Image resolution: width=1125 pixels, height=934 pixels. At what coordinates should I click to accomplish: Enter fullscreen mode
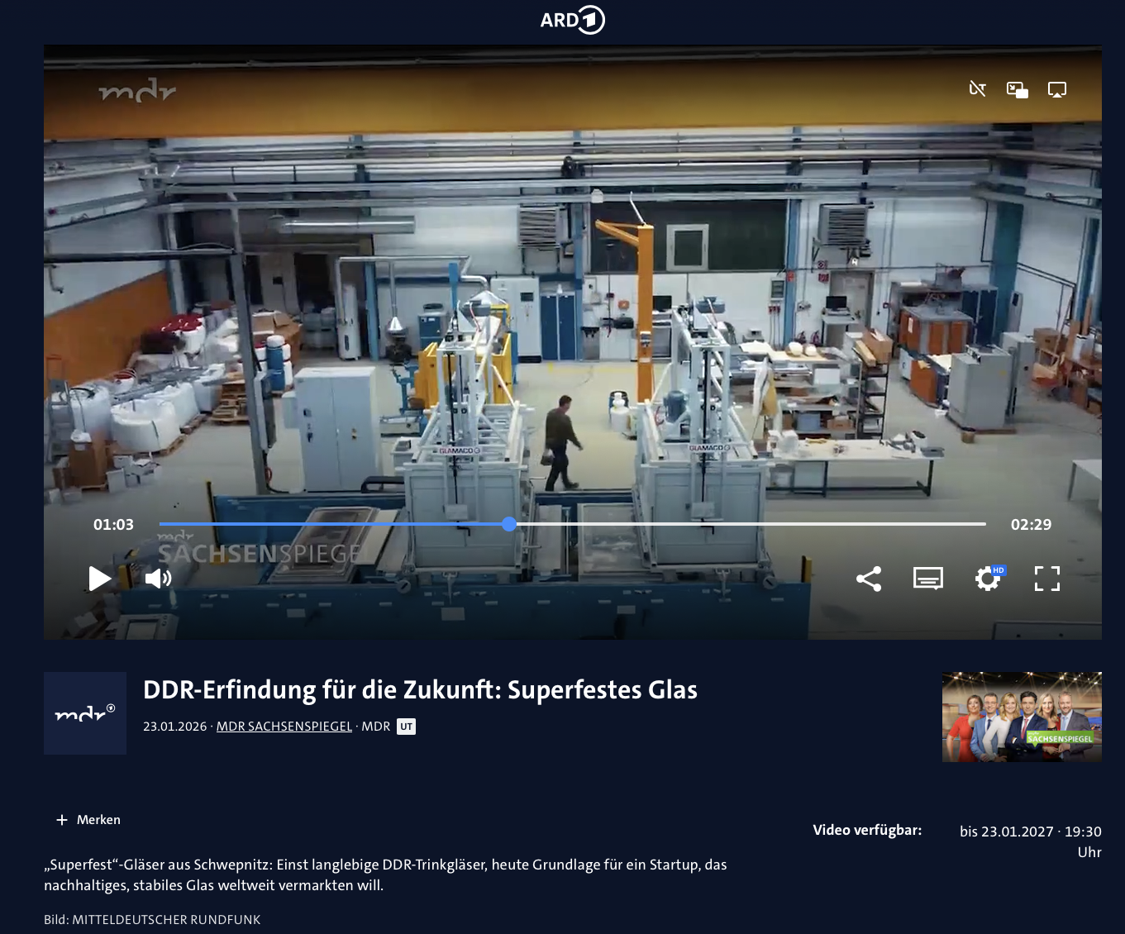click(1046, 579)
